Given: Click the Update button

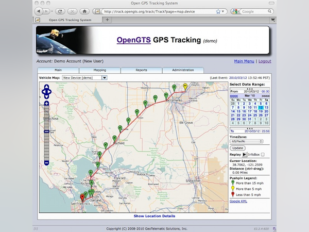Looking at the screenshot, I should point(237,148).
